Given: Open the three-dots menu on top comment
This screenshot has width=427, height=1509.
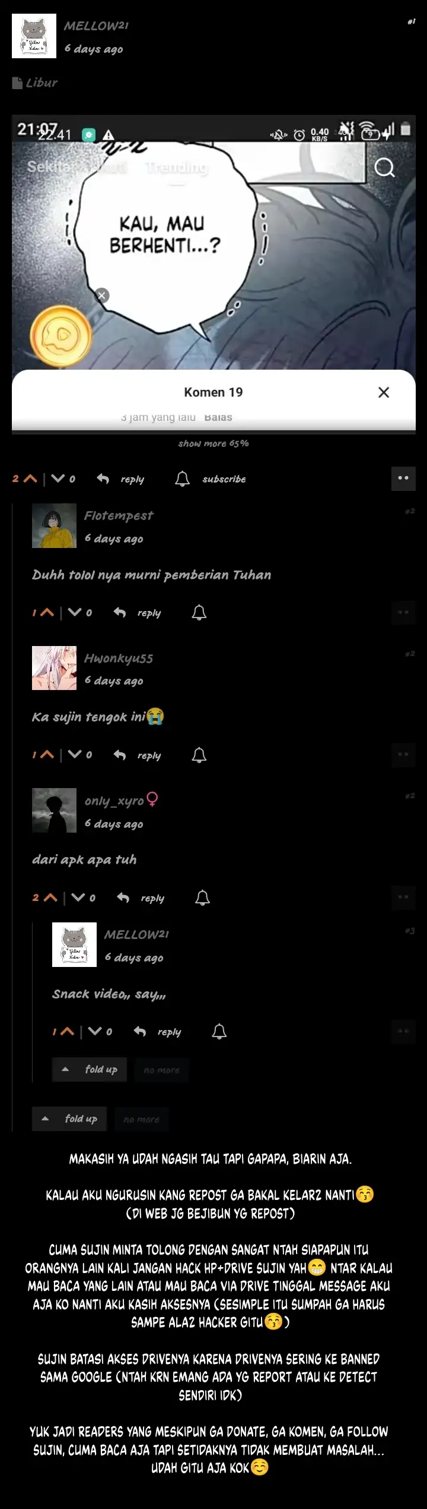Looking at the screenshot, I should click(403, 478).
